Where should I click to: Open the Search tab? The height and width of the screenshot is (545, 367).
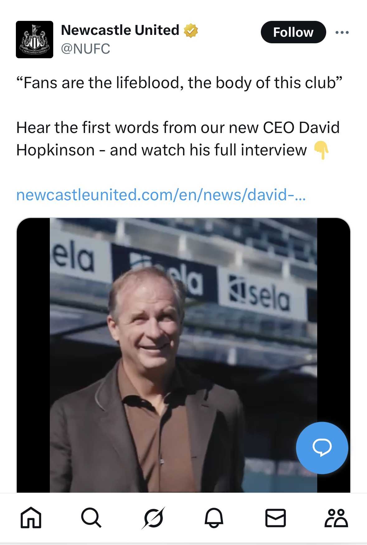(91, 518)
